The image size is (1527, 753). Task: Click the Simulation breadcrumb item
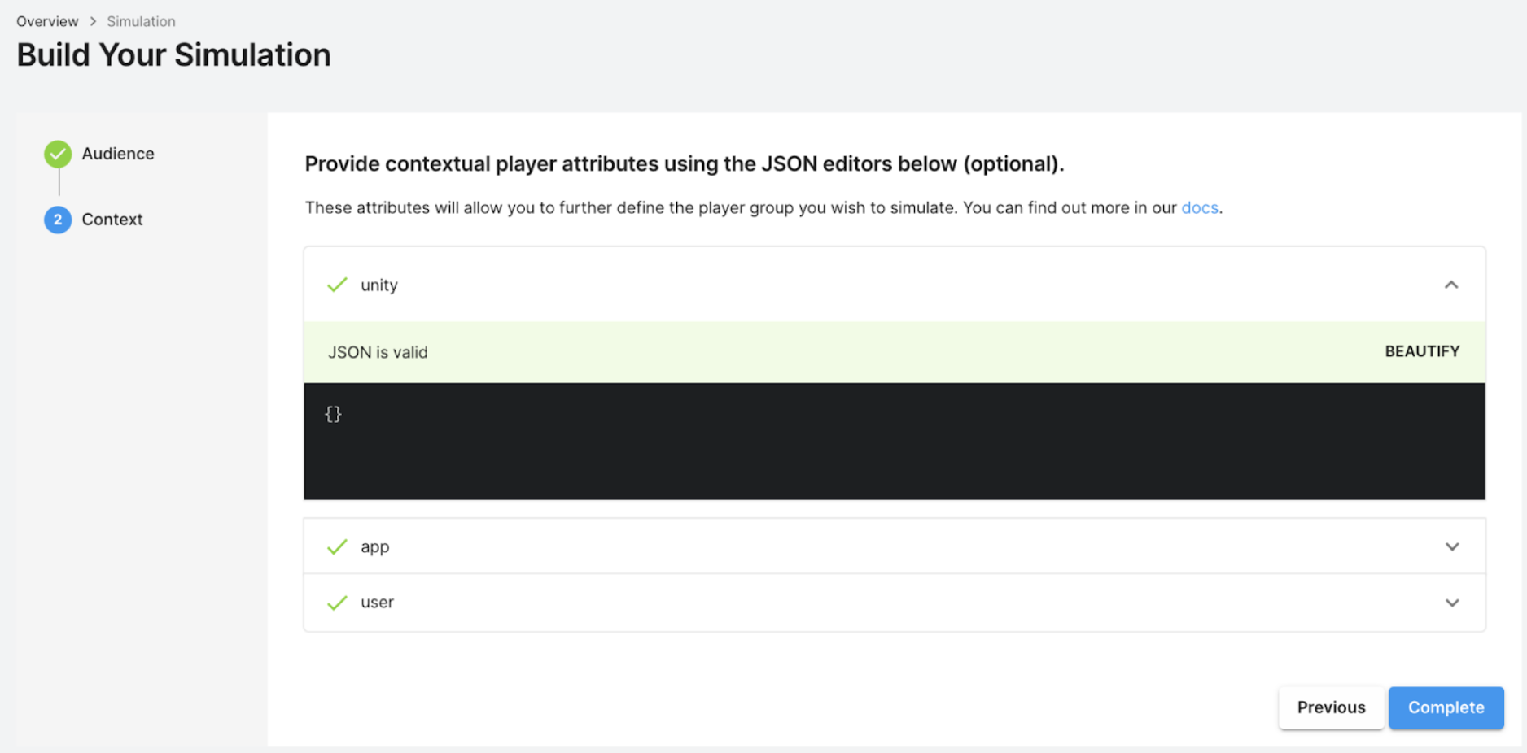pos(141,21)
